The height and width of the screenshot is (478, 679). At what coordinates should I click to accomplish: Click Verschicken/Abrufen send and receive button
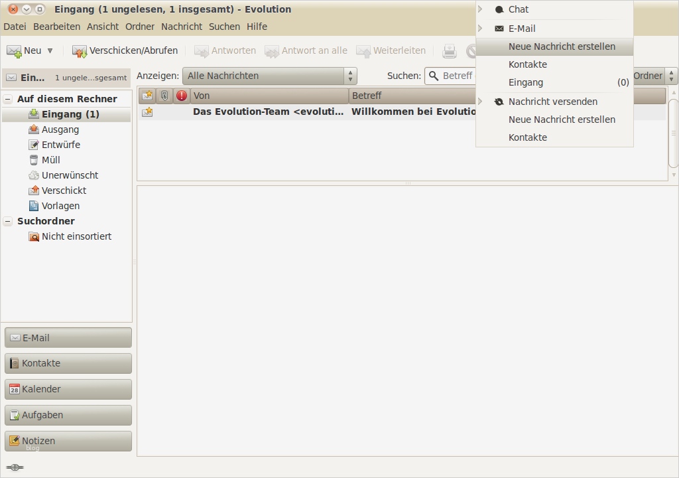125,50
